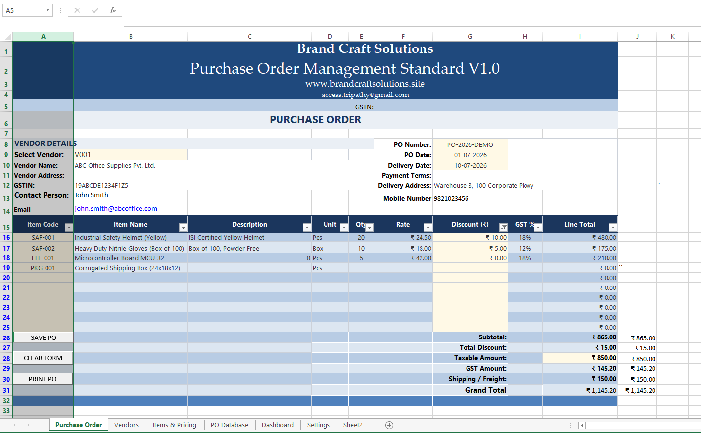Select the rate cell ₹ 24.50
This screenshot has width=701, height=433.
click(x=403, y=238)
